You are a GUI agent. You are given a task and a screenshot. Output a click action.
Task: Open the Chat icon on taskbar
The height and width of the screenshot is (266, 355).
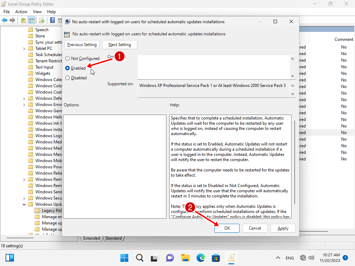click(170, 258)
